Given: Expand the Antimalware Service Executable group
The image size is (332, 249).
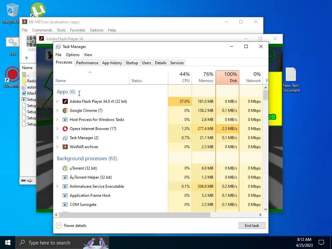Looking at the screenshot, I should pos(57,186).
